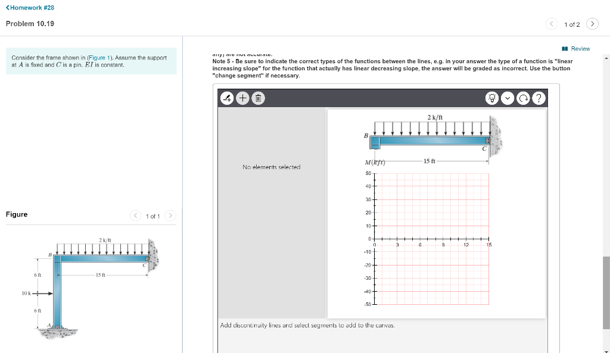Click the trash icon to delete a segment

pyautogui.click(x=258, y=98)
